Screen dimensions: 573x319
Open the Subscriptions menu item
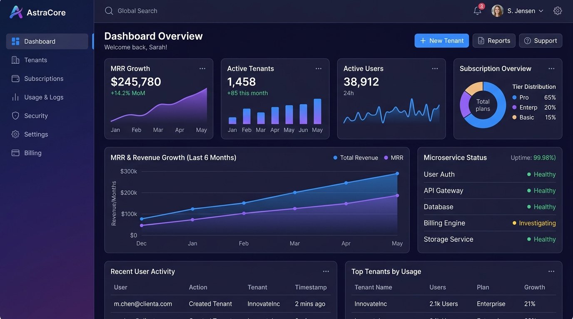47,79
